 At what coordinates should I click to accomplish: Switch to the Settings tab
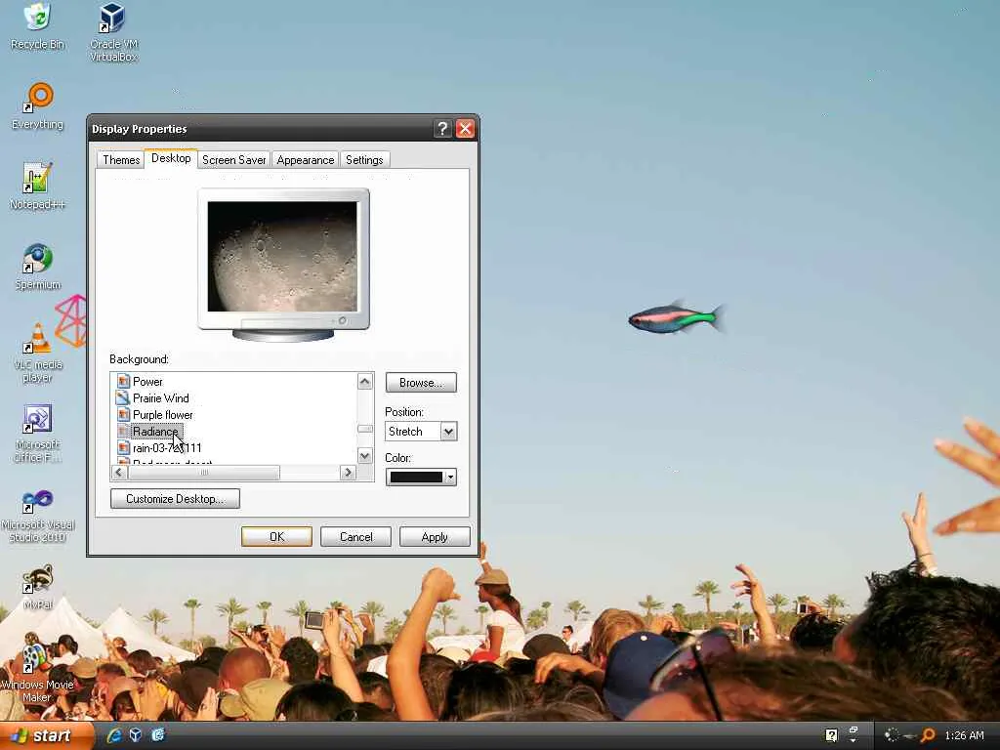coord(364,160)
